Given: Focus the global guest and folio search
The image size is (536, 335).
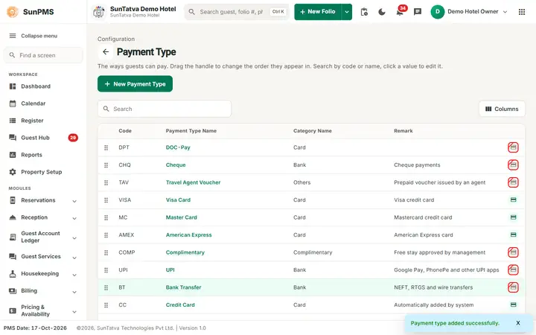Looking at the screenshot, I should (237, 12).
